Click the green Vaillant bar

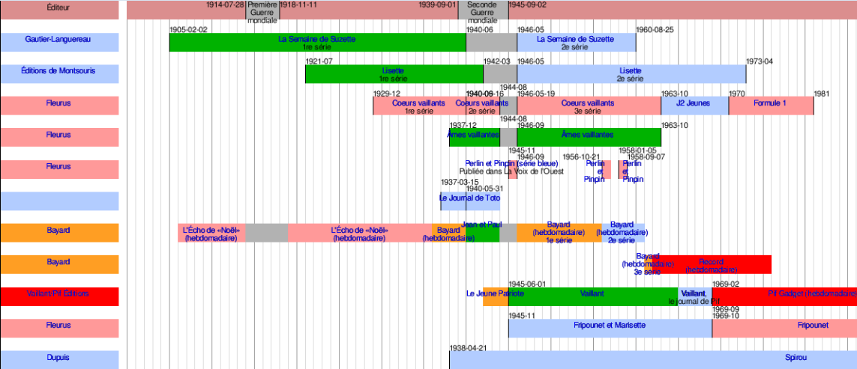tap(593, 297)
